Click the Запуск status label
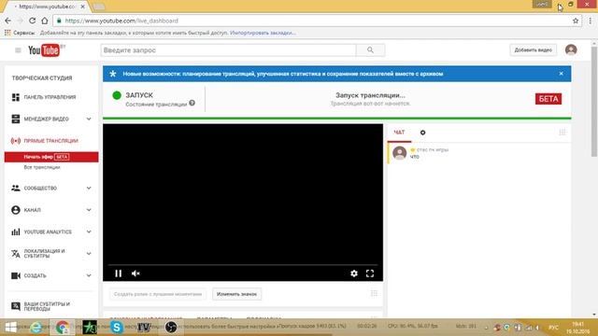This screenshot has height=336, width=598. (139, 95)
